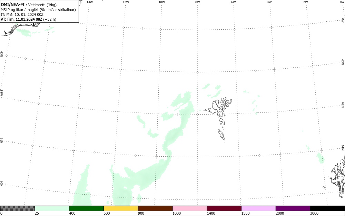This screenshot has width=345, height=216.
Task: Click the '14W' longitude label
Action: (x=90, y=2)
